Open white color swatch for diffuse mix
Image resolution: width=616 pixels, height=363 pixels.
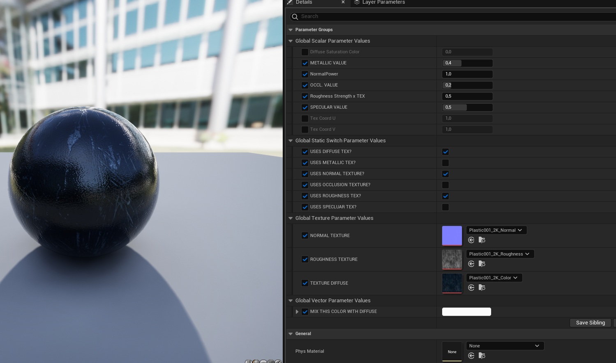click(x=466, y=312)
